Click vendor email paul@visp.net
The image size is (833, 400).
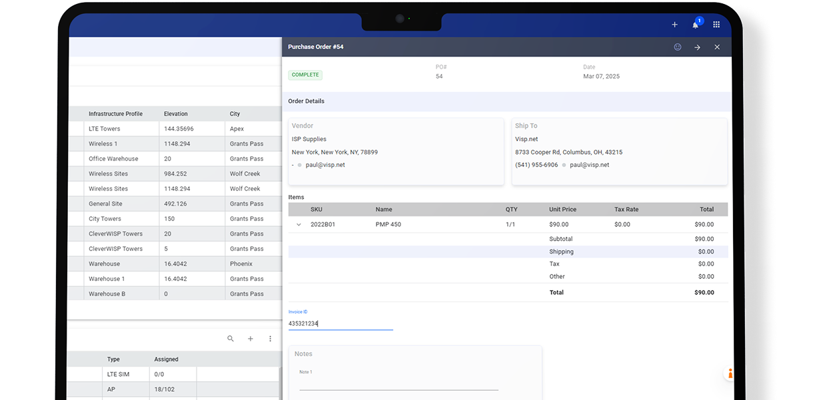pos(325,165)
